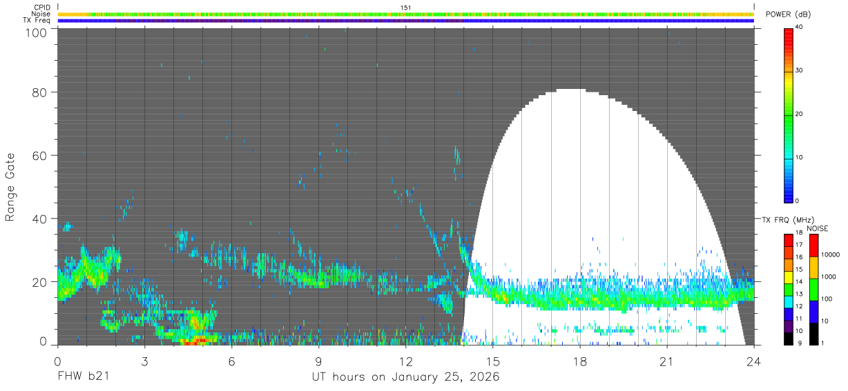Click the CPID value 151

[406, 7]
